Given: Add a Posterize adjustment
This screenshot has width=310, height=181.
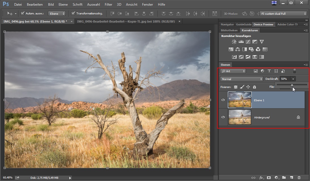Looking at the screenshot, I should click(x=241, y=57).
